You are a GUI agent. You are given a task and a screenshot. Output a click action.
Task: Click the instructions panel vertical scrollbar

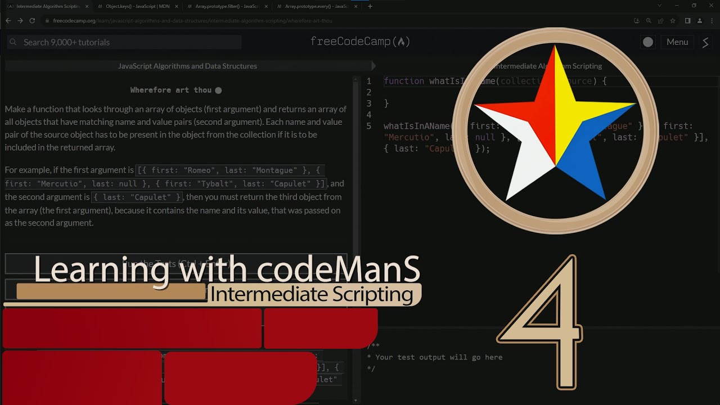355,238
